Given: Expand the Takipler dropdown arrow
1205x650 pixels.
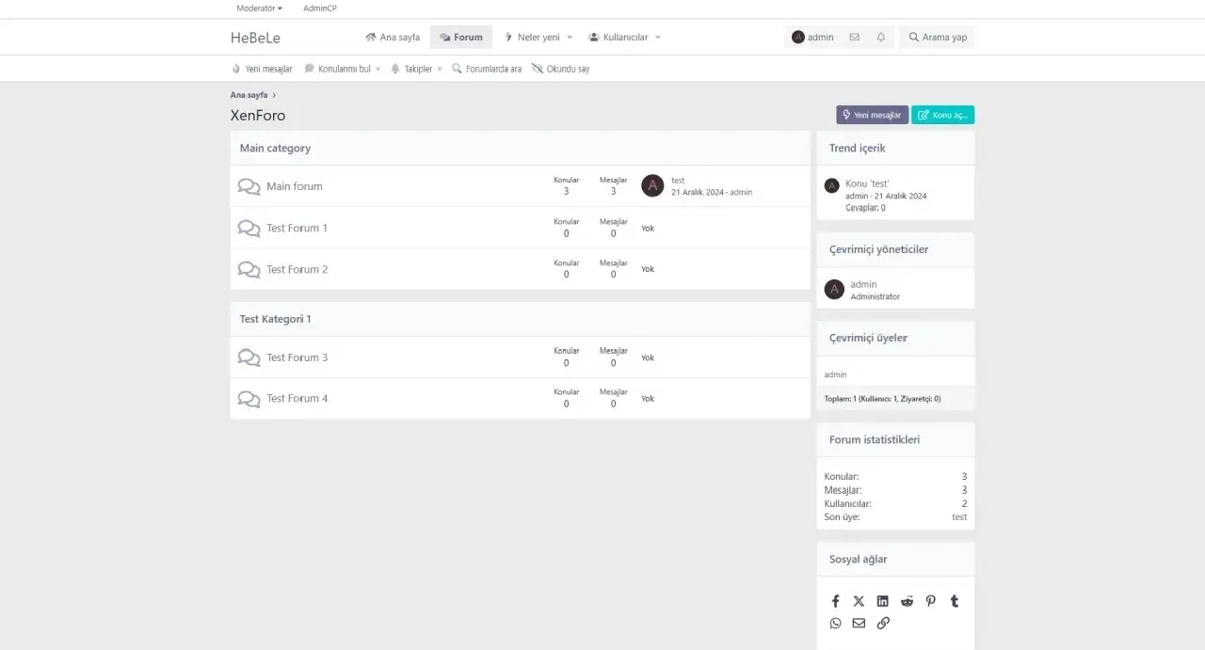Looking at the screenshot, I should (x=440, y=70).
